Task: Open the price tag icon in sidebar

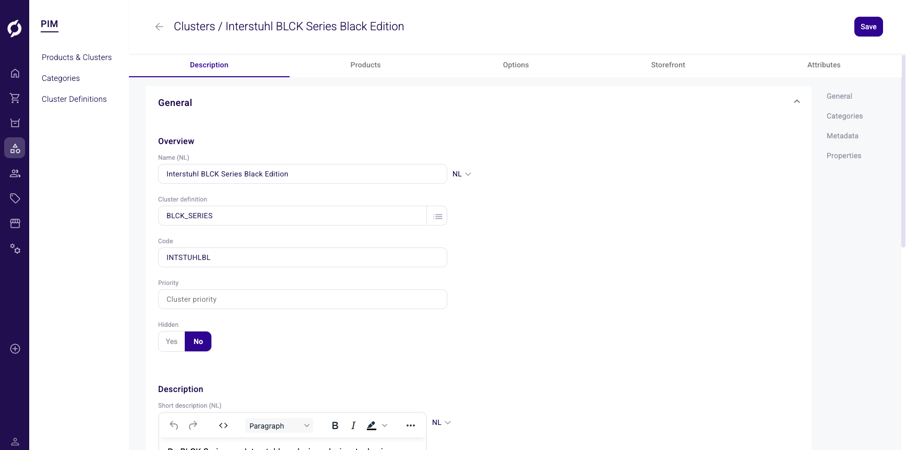Action: [15, 198]
